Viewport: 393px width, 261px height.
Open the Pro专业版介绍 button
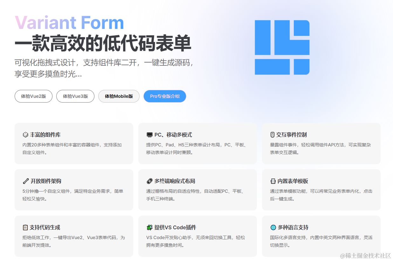click(165, 96)
